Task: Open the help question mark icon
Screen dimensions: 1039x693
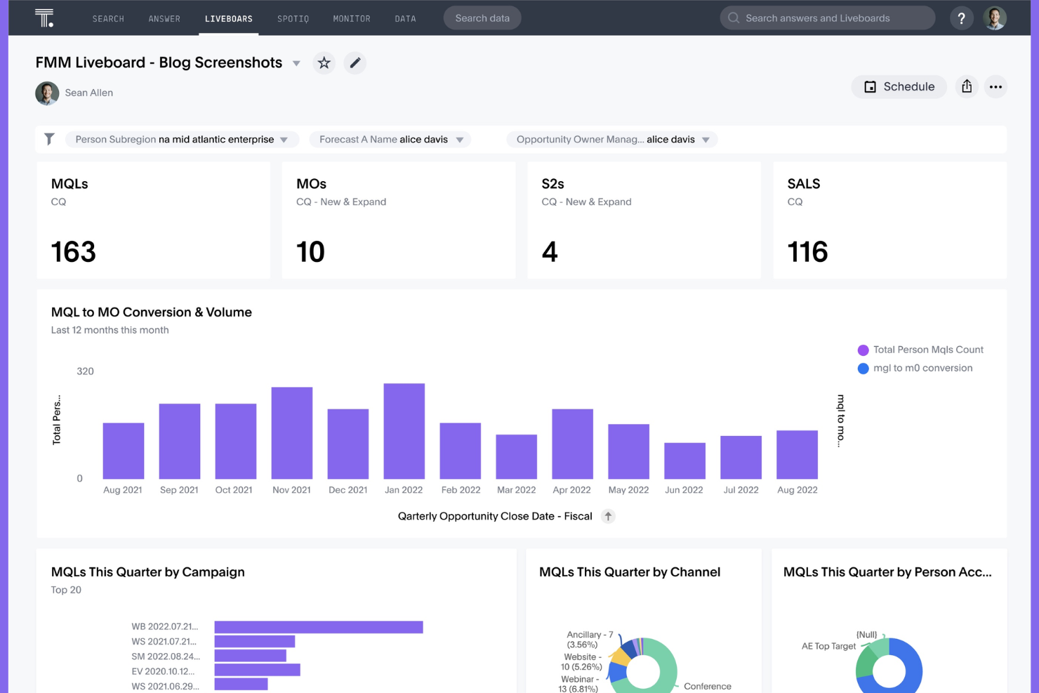Action: point(961,18)
